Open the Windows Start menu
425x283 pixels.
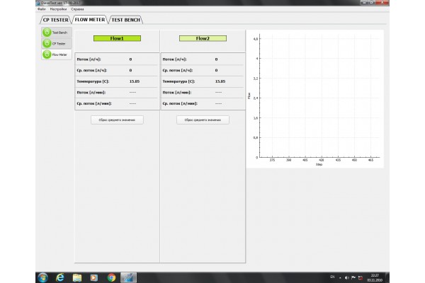(x=42, y=277)
